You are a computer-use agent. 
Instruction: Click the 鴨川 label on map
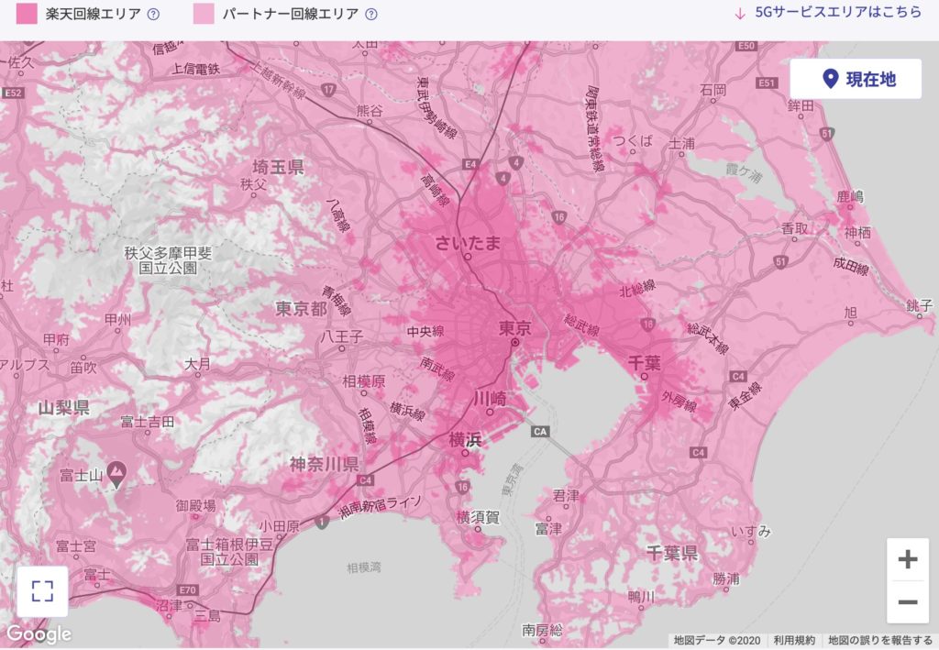641,597
